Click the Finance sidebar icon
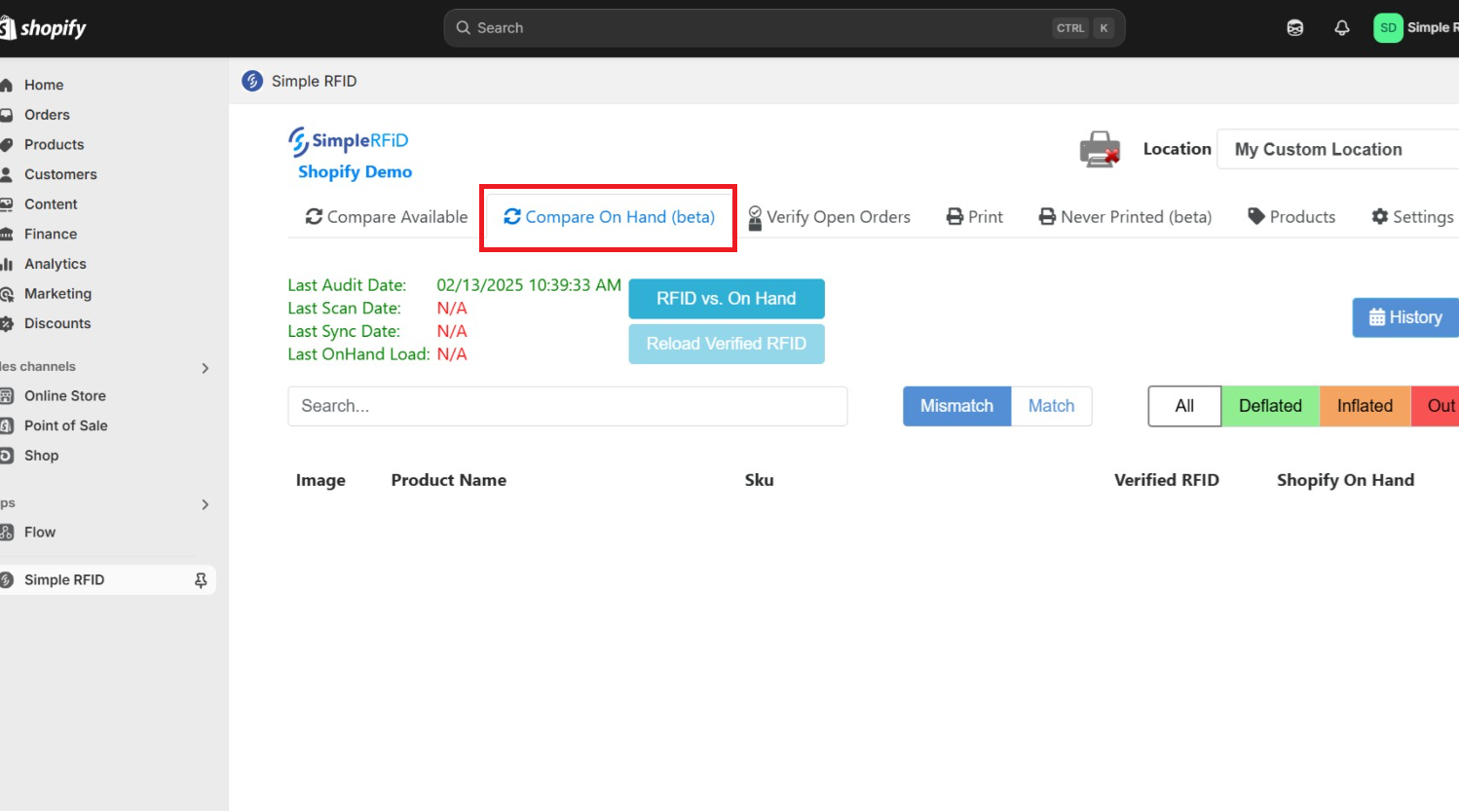Viewport: 1459px width, 811px height. pyautogui.click(x=7, y=235)
